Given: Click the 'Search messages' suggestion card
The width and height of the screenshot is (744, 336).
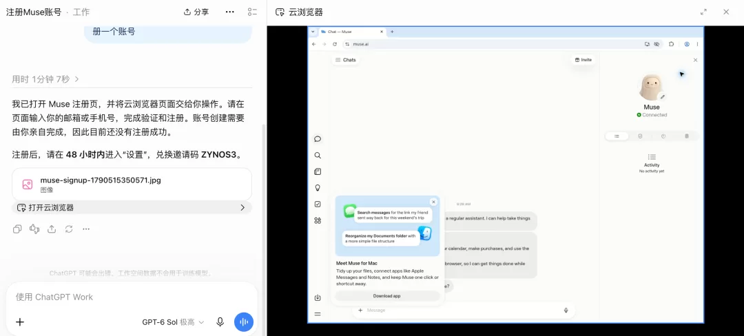Looking at the screenshot, I should point(394,215).
